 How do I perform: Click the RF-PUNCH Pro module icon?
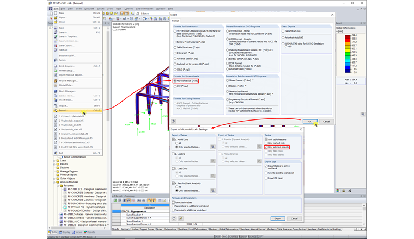65,204
